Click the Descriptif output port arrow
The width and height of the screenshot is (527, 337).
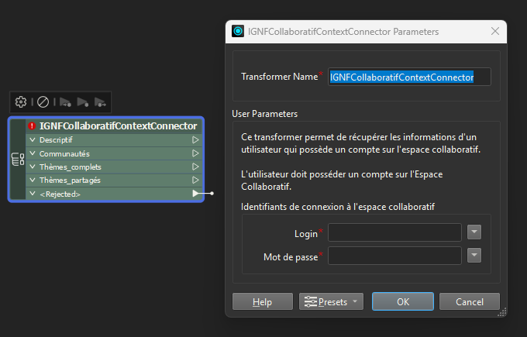coord(195,139)
